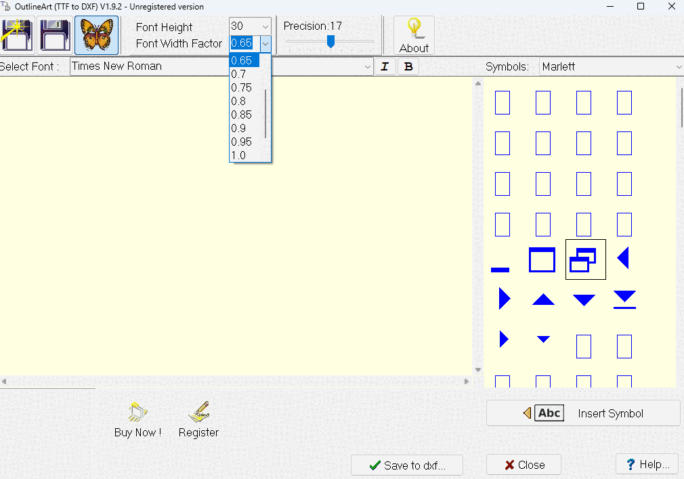Screen dimensions: 684x479
Task: Click the Font Width Factor input field
Action: [x=244, y=43]
